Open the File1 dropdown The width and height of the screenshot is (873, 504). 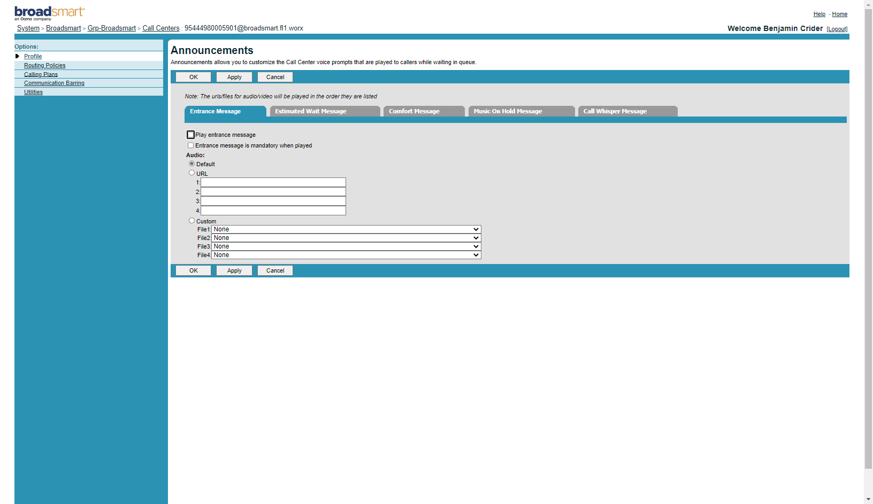[347, 229]
